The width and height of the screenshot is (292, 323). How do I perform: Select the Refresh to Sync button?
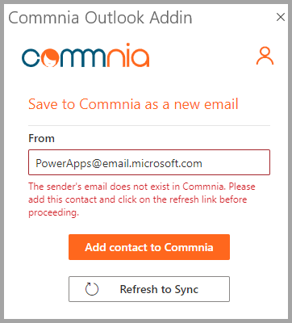[149, 289]
